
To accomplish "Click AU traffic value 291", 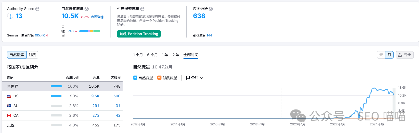I will pyautogui.click(x=96, y=106).
